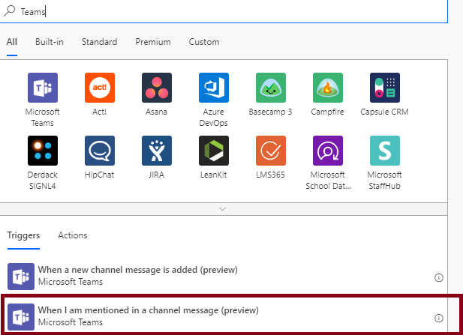Click the 'Derdack SIGNL4' label text
This screenshot has height=335, width=463.
[43, 180]
